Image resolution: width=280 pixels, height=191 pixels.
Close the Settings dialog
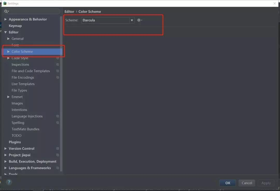point(275,3)
